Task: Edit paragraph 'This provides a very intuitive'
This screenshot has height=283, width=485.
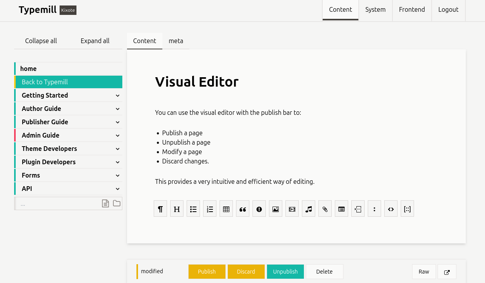Action: coord(235,181)
